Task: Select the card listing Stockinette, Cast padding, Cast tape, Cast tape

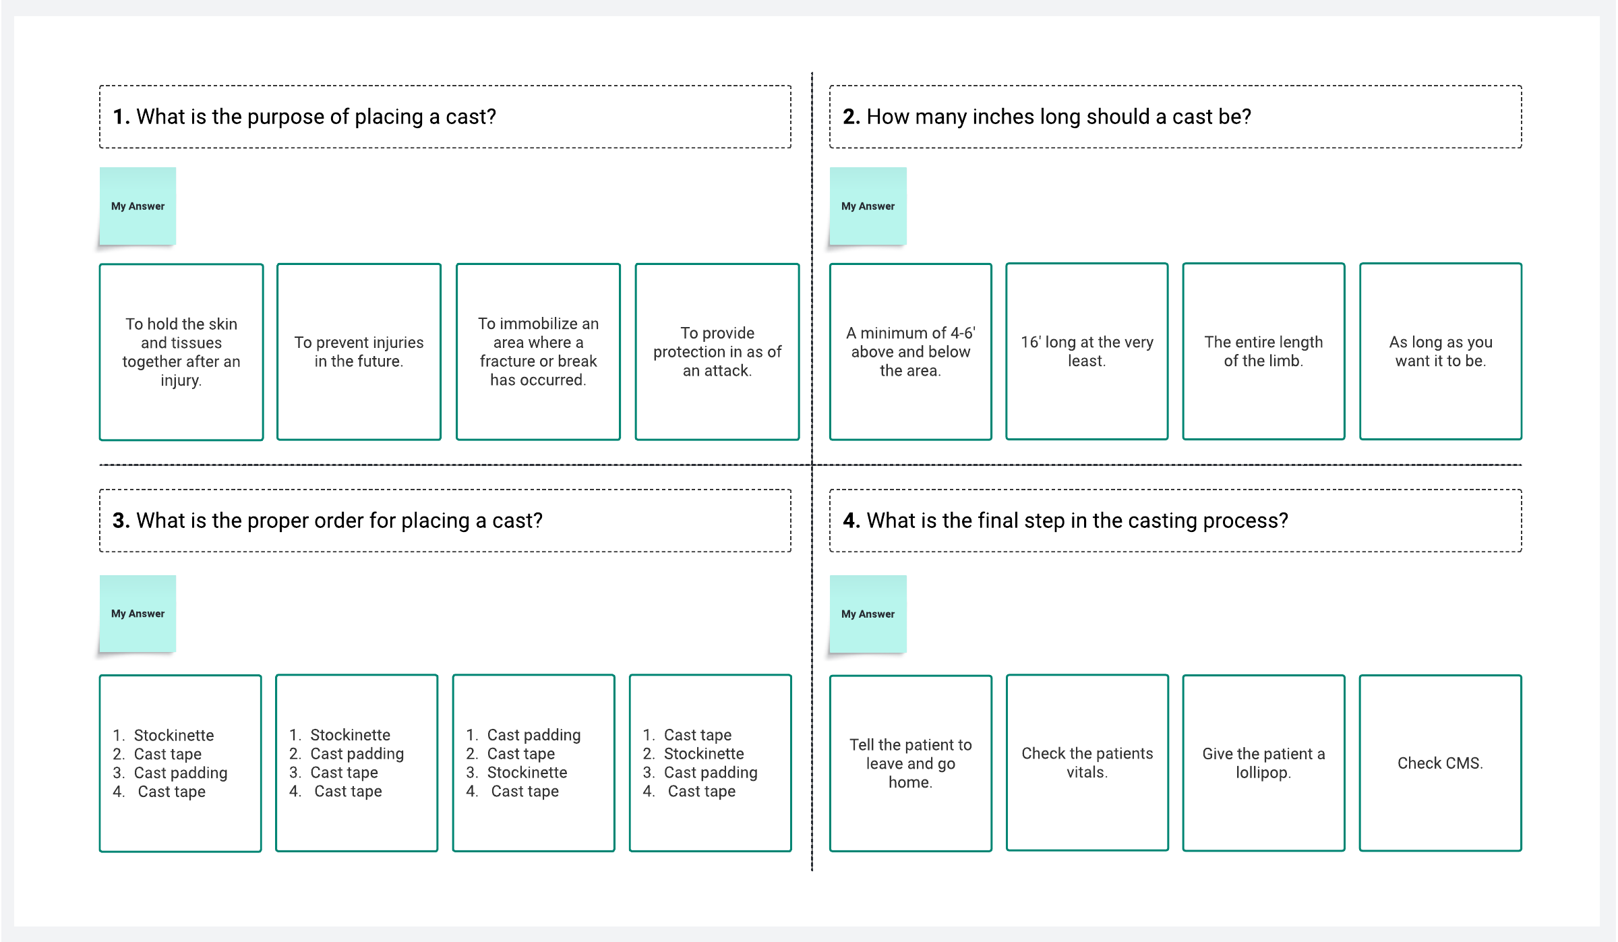Action: [x=357, y=763]
